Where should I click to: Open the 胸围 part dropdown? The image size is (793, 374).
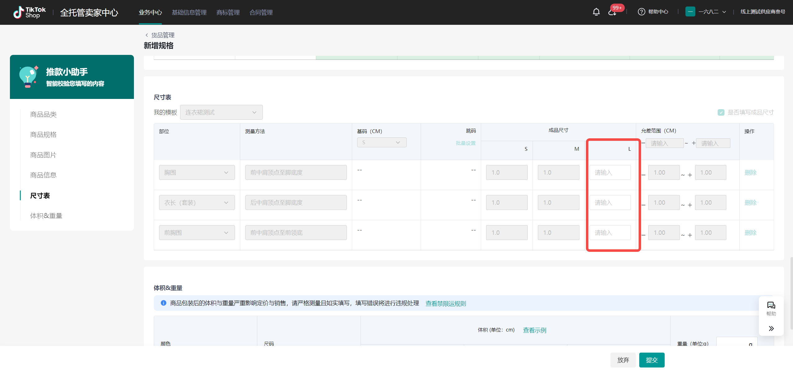197,172
